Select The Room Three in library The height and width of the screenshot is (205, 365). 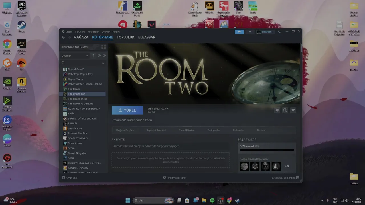[x=82, y=99]
